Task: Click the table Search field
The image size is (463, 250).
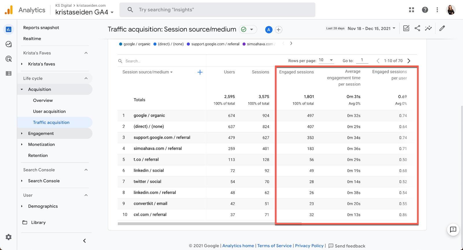Action: tap(162, 61)
